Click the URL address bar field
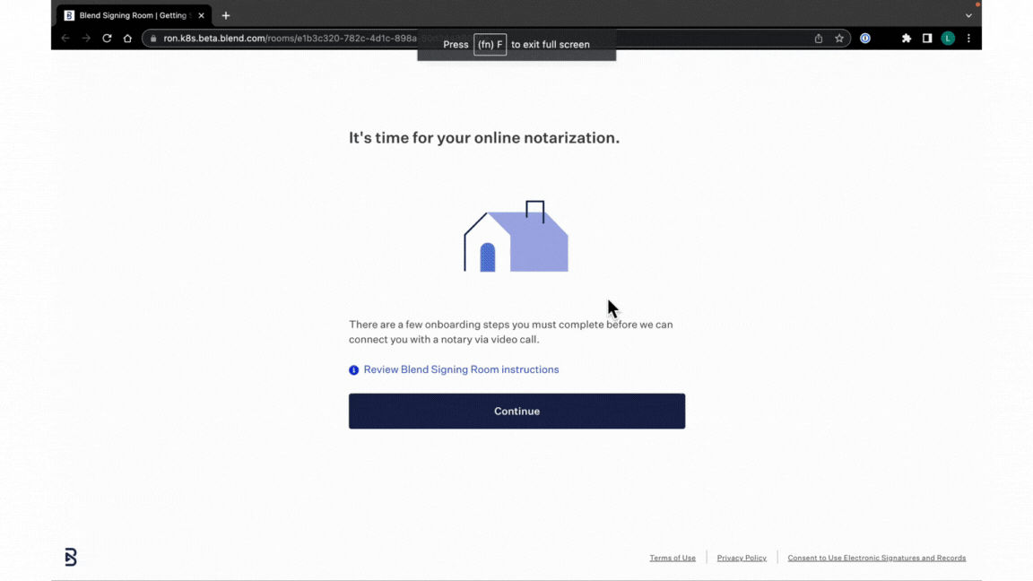 (495, 39)
